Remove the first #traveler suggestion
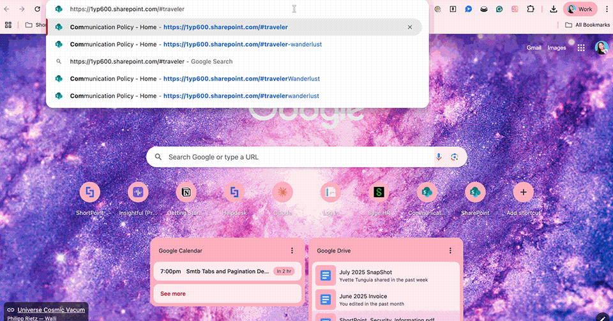613x321 pixels. point(410,27)
